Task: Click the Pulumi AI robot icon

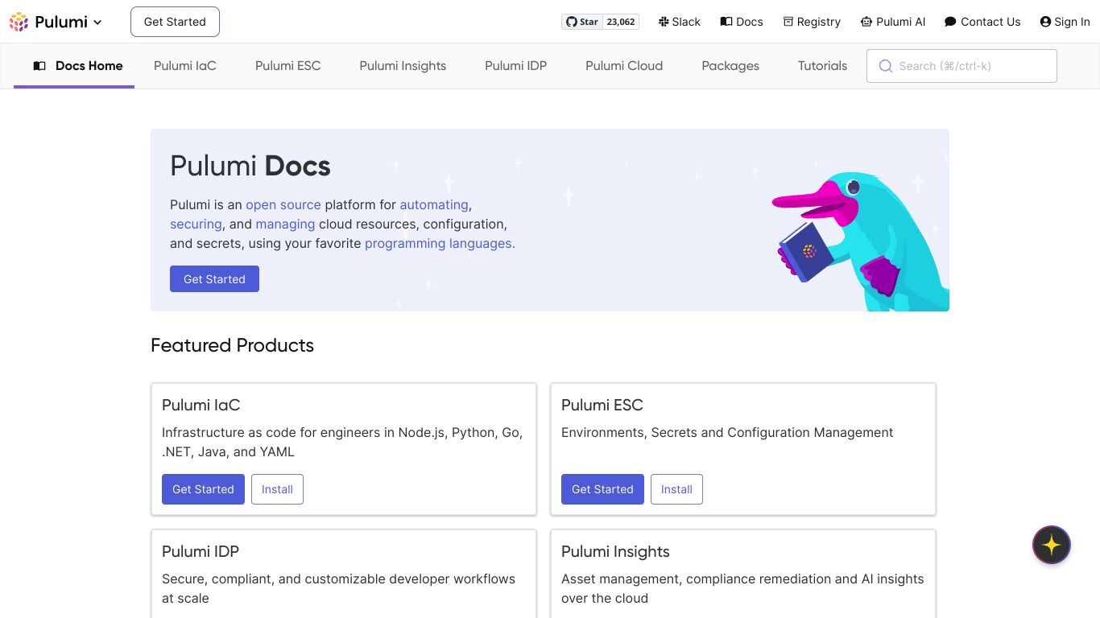Action: pyautogui.click(x=866, y=22)
